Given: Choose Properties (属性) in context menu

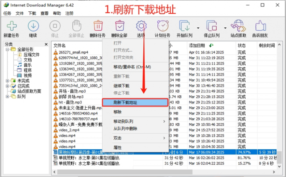Looking at the screenshot, I should [135, 148].
